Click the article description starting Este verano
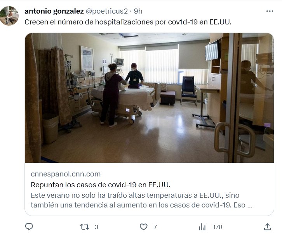Screen dimensions: 282x235 click(141, 200)
